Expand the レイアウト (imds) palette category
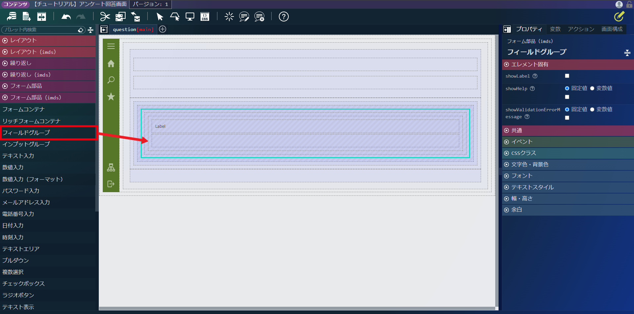634x314 pixels. pyautogui.click(x=48, y=52)
